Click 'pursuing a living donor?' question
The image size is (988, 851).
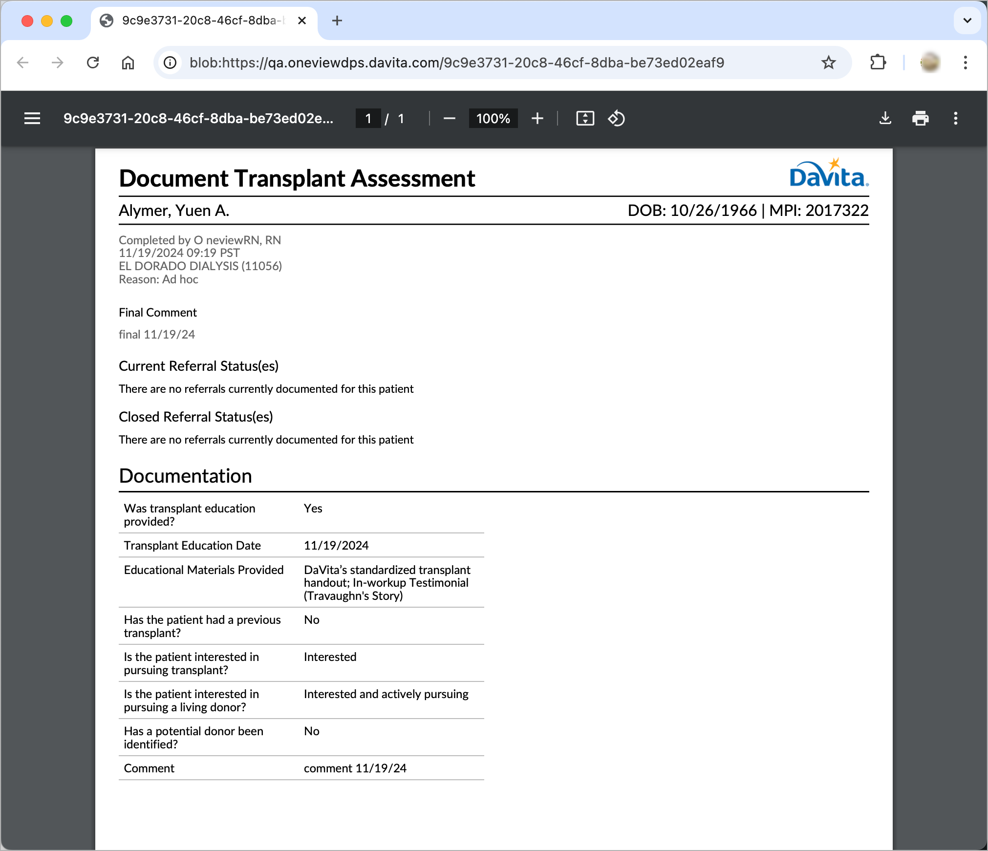(x=185, y=707)
